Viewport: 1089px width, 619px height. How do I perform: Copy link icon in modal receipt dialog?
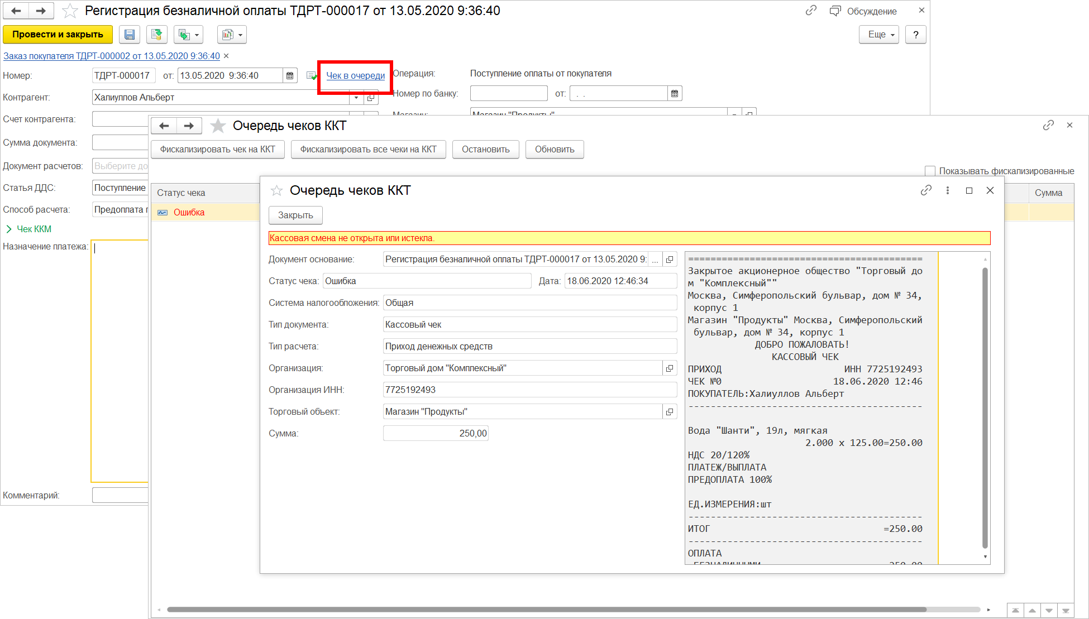click(x=926, y=190)
